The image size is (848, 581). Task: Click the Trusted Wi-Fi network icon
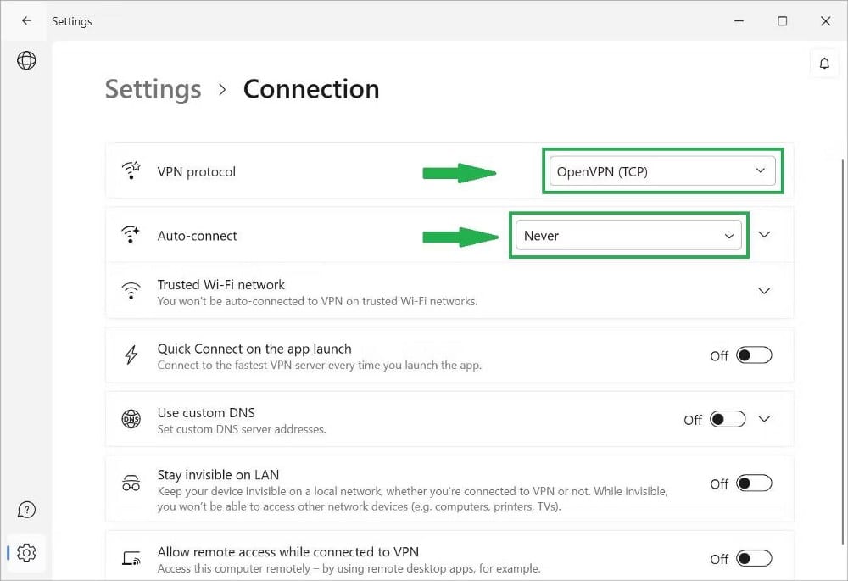(x=131, y=290)
